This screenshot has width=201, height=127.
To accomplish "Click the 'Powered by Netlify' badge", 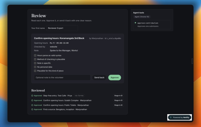I will pos(180,117).
